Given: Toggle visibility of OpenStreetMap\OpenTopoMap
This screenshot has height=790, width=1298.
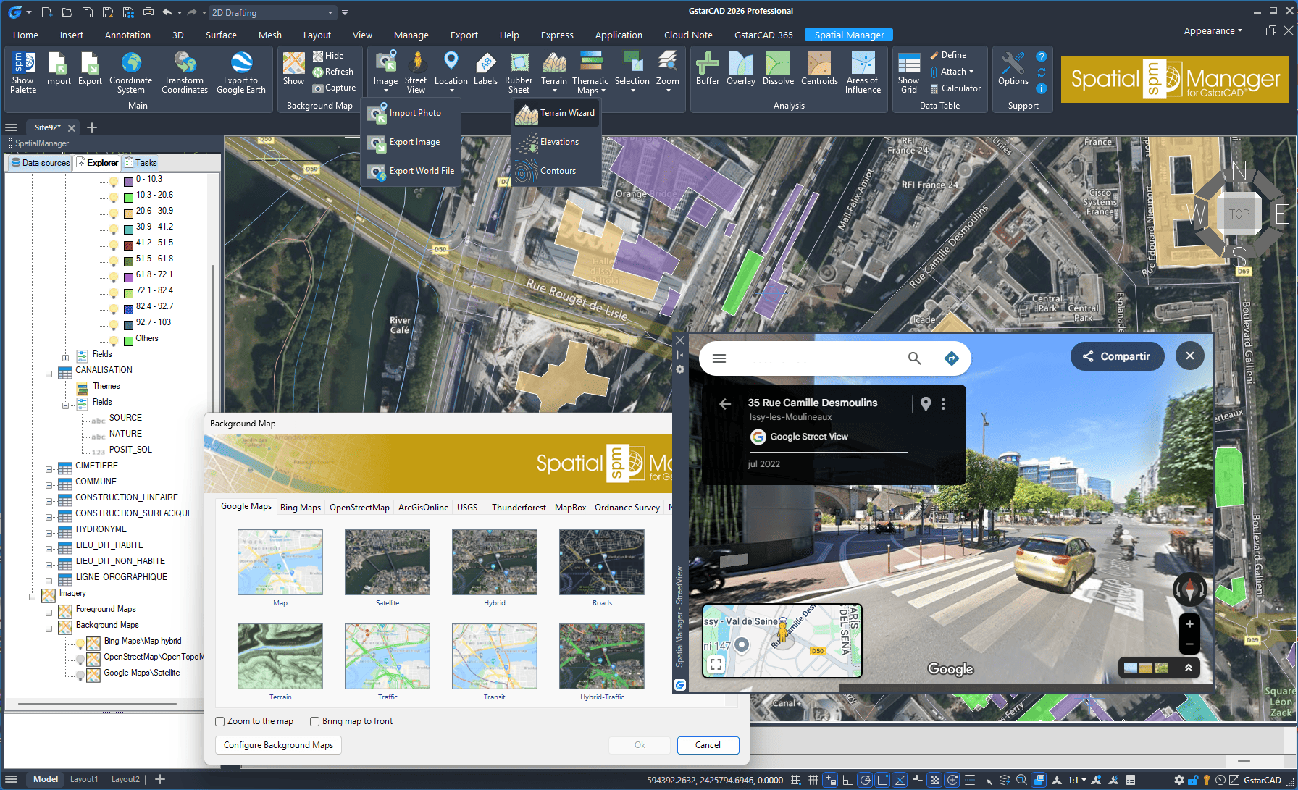Looking at the screenshot, I should pyautogui.click(x=80, y=658).
